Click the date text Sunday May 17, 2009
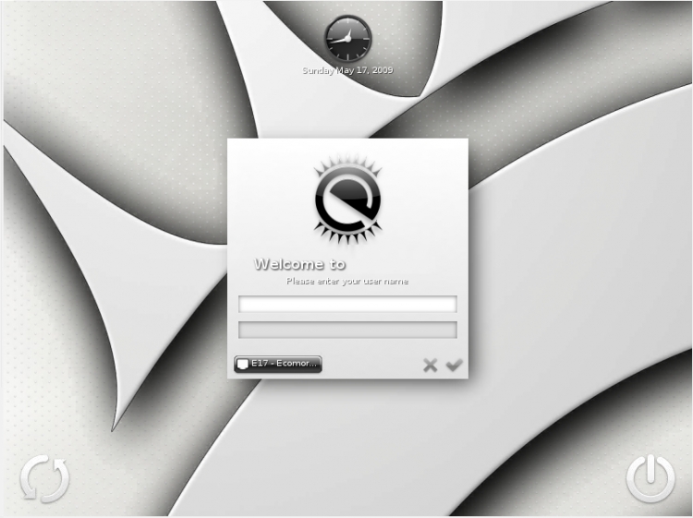This screenshot has width=693, height=518. [x=347, y=70]
